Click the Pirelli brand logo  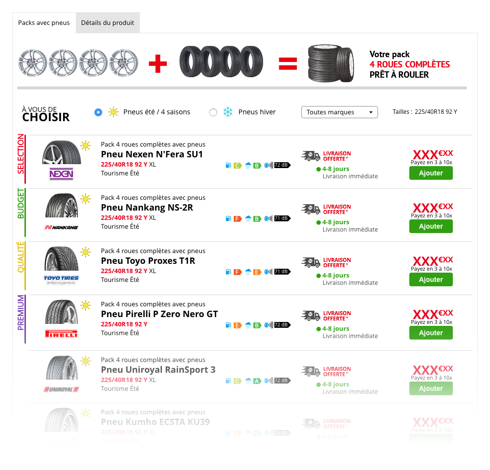[x=61, y=334]
